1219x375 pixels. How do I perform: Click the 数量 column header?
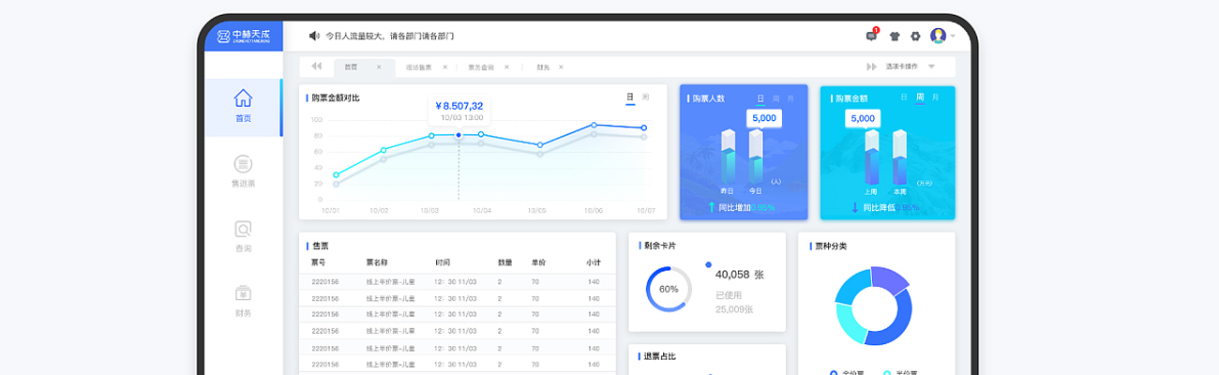[x=504, y=262]
